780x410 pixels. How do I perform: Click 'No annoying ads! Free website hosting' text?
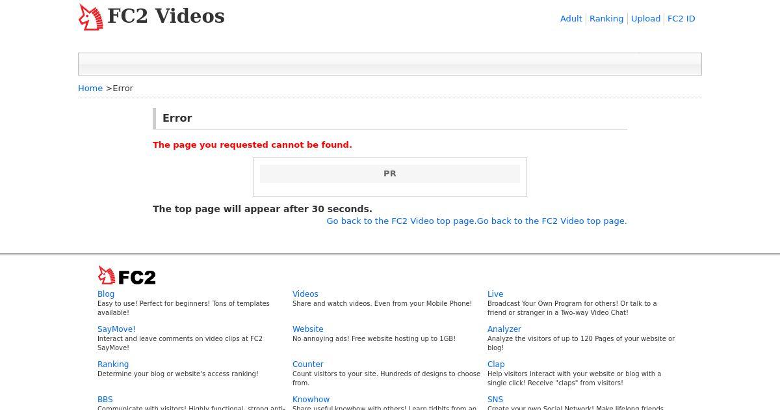tap(374, 339)
